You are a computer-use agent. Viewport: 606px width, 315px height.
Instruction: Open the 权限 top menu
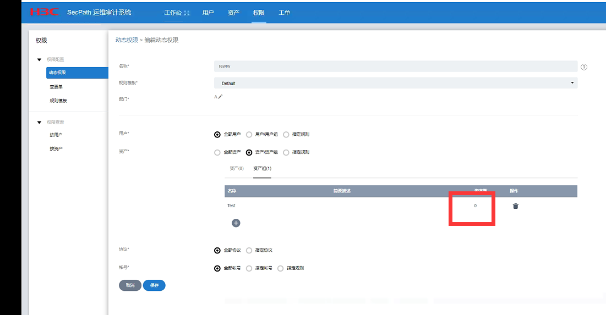[259, 13]
